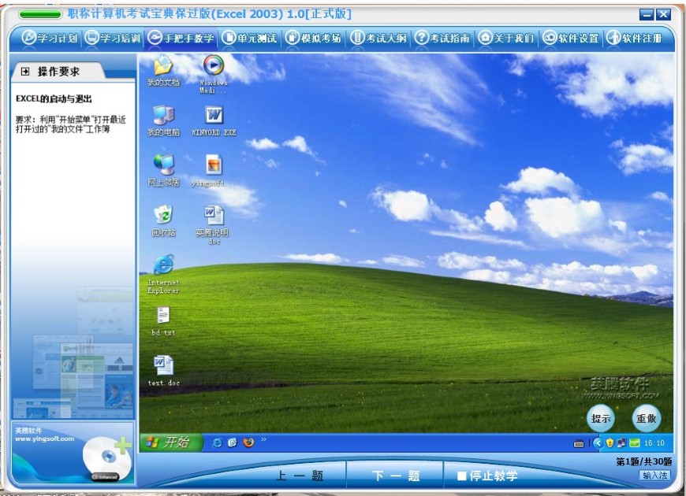Click the network computers tray icon
Image resolution: width=686 pixels, height=496 pixels.
[621, 443]
